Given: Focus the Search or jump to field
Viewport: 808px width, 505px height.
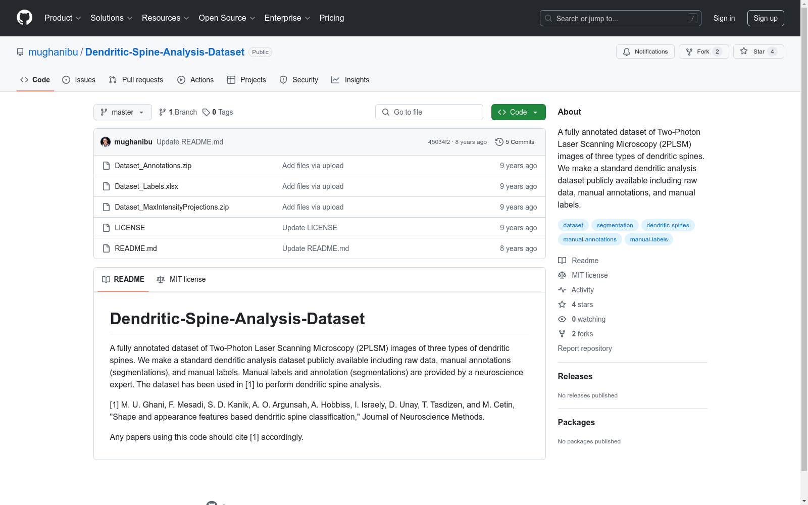Looking at the screenshot, I should 621,18.
